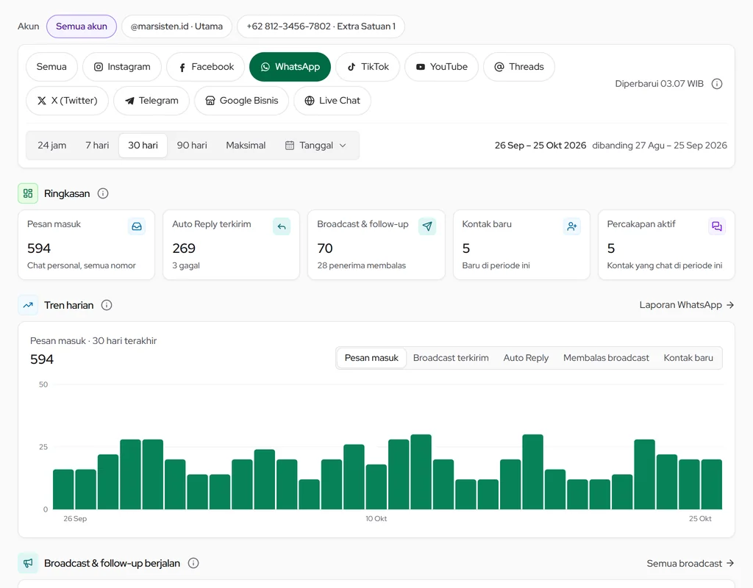Filter by +62 812-3456-7802 account
The image size is (753, 588).
(321, 26)
